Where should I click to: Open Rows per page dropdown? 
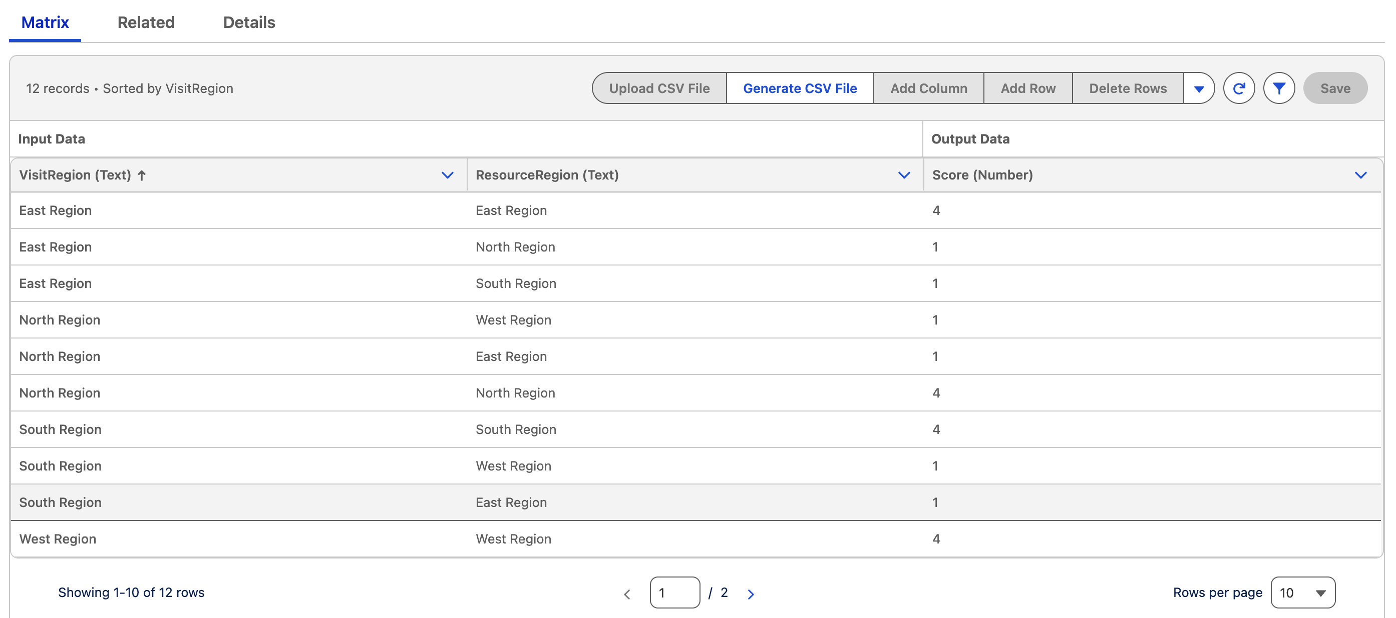[x=1302, y=592]
